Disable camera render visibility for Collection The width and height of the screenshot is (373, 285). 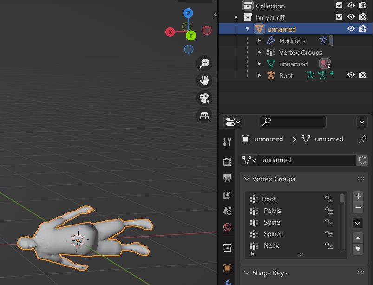[363, 6]
